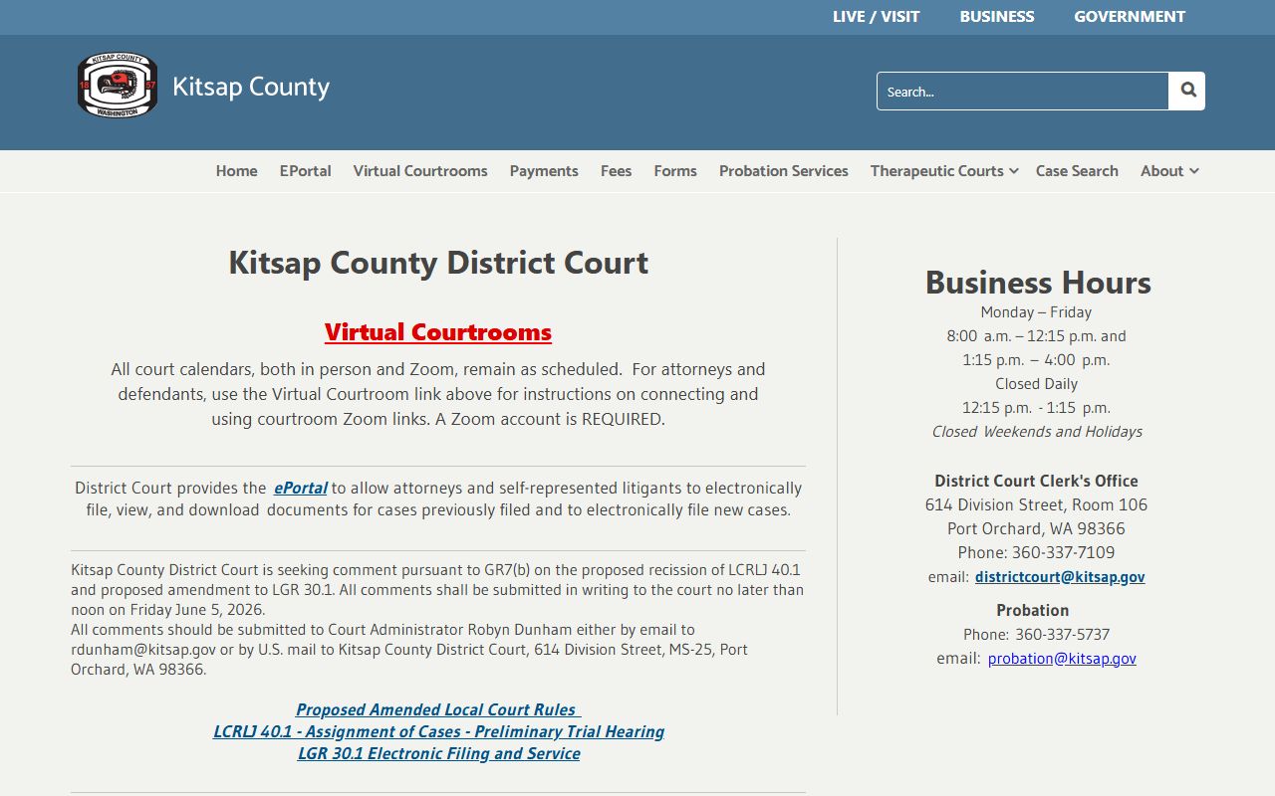Expand the About menu chevron
The height and width of the screenshot is (796, 1275).
coord(1193,171)
